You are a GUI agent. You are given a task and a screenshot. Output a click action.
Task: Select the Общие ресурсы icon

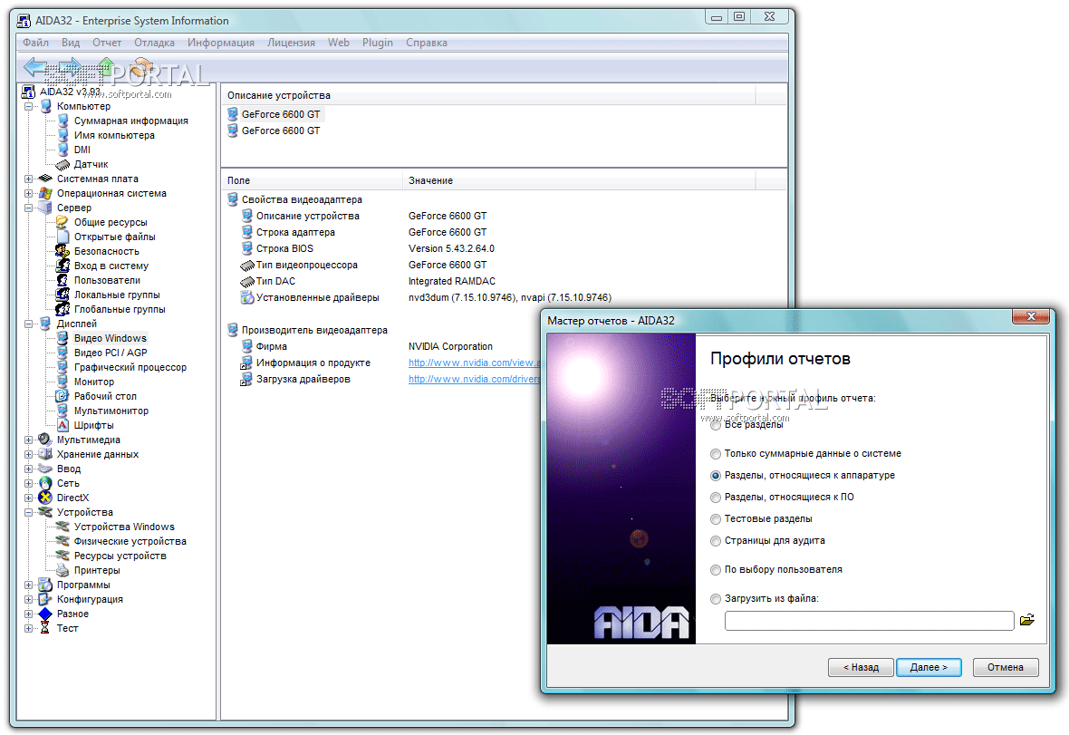63,222
